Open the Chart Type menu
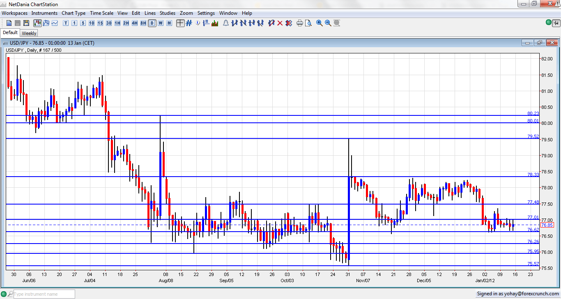The width and height of the screenshot is (561, 299). [74, 13]
